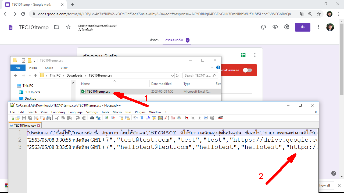Show all characters with the pilcrow icon
This screenshot has height=193, width=344.
pyautogui.click(x=142, y=118)
